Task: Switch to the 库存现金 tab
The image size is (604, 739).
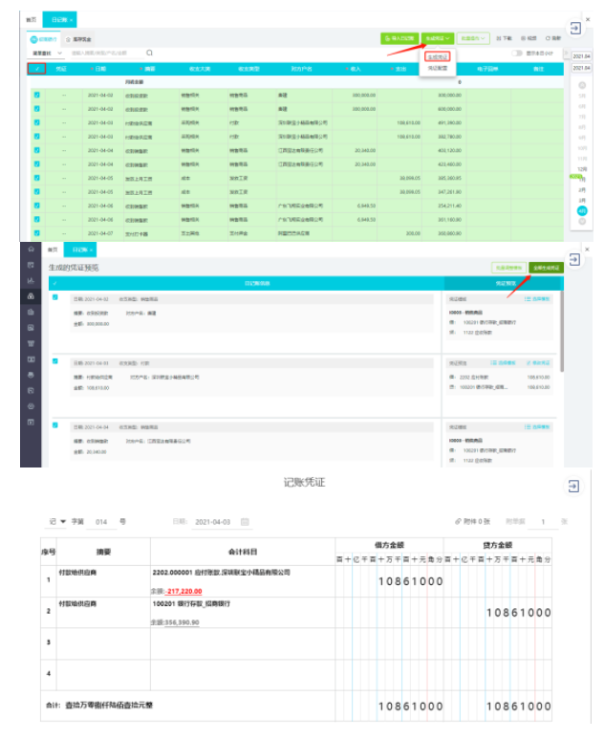Action: pyautogui.click(x=78, y=39)
